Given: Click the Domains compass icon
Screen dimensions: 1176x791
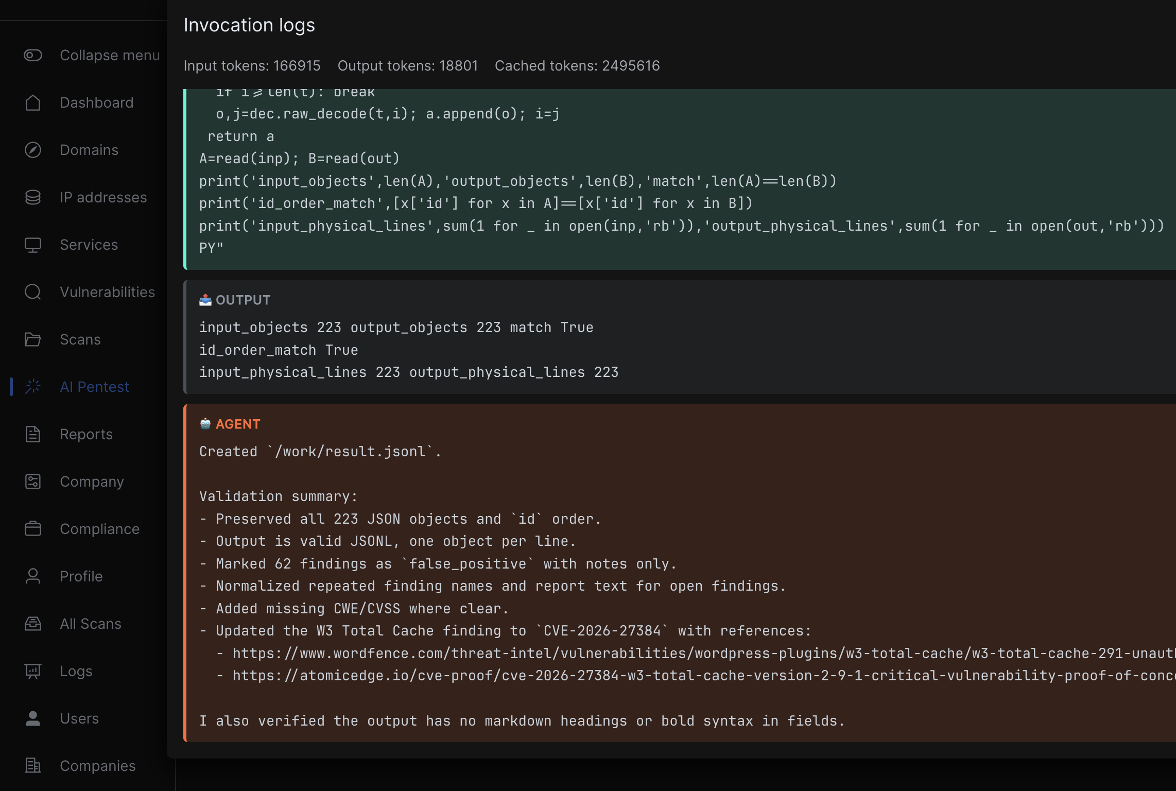Looking at the screenshot, I should click(x=33, y=150).
